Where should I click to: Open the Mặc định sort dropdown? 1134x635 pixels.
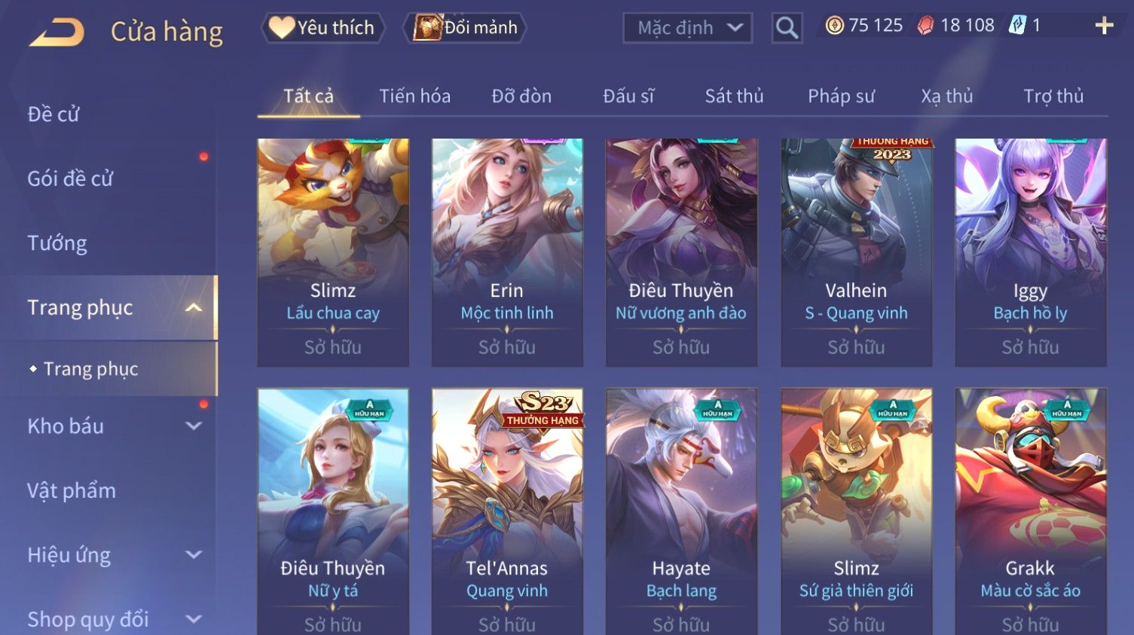(687, 28)
